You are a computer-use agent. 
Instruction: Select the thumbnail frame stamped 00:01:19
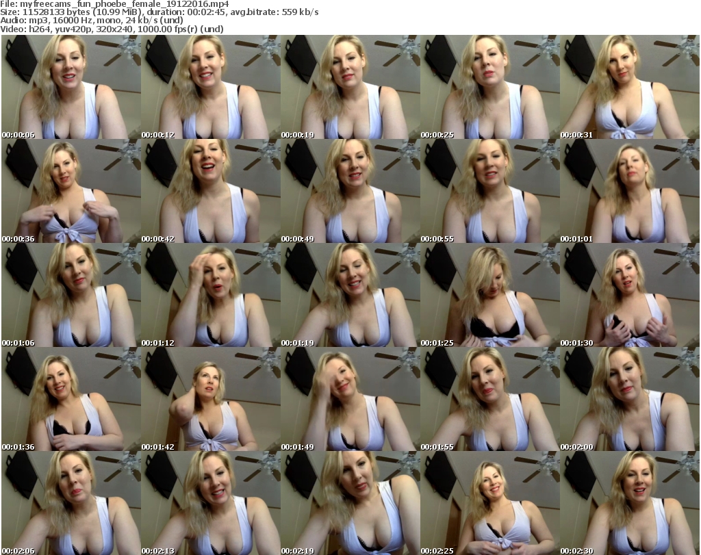pos(350,296)
